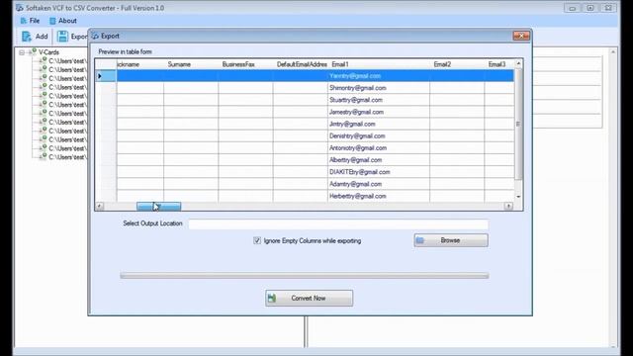Select the Jimtry@gmail.com cell
The height and width of the screenshot is (356, 633).
click(x=378, y=124)
